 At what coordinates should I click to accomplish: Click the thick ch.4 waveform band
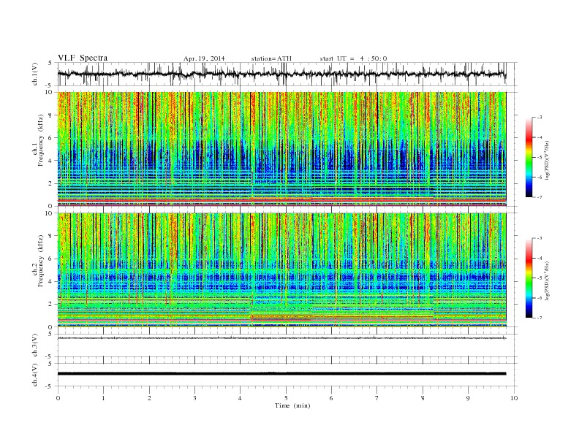coord(281,374)
